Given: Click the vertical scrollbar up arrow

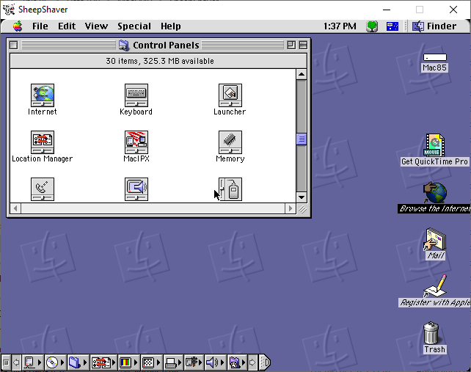Looking at the screenshot, I should click(302, 74).
